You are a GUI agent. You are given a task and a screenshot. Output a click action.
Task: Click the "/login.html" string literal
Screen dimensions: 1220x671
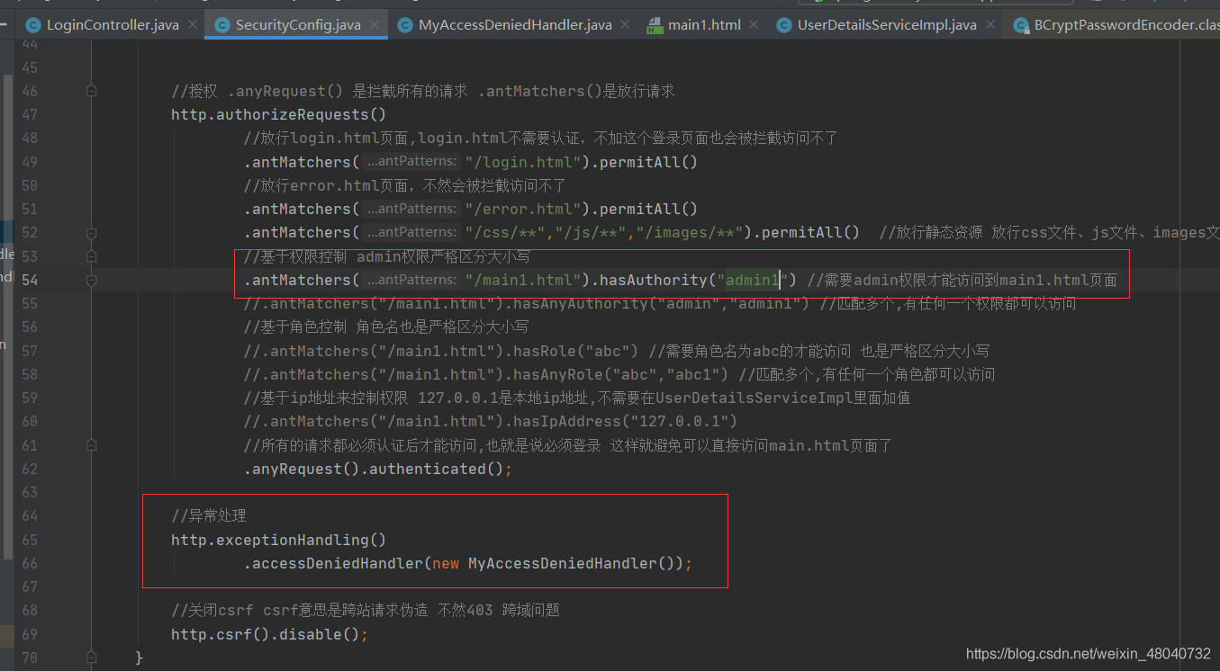(x=522, y=162)
